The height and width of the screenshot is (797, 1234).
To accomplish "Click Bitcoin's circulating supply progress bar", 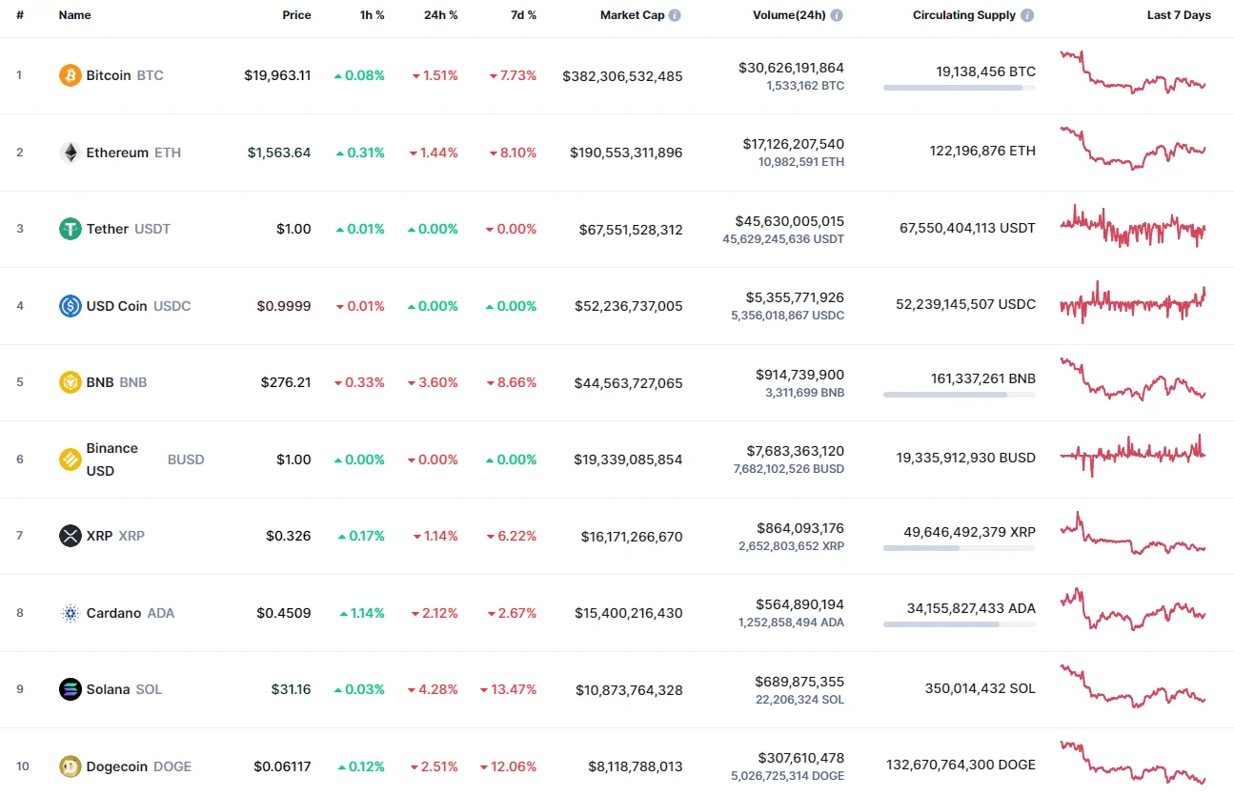I will 958,88.
